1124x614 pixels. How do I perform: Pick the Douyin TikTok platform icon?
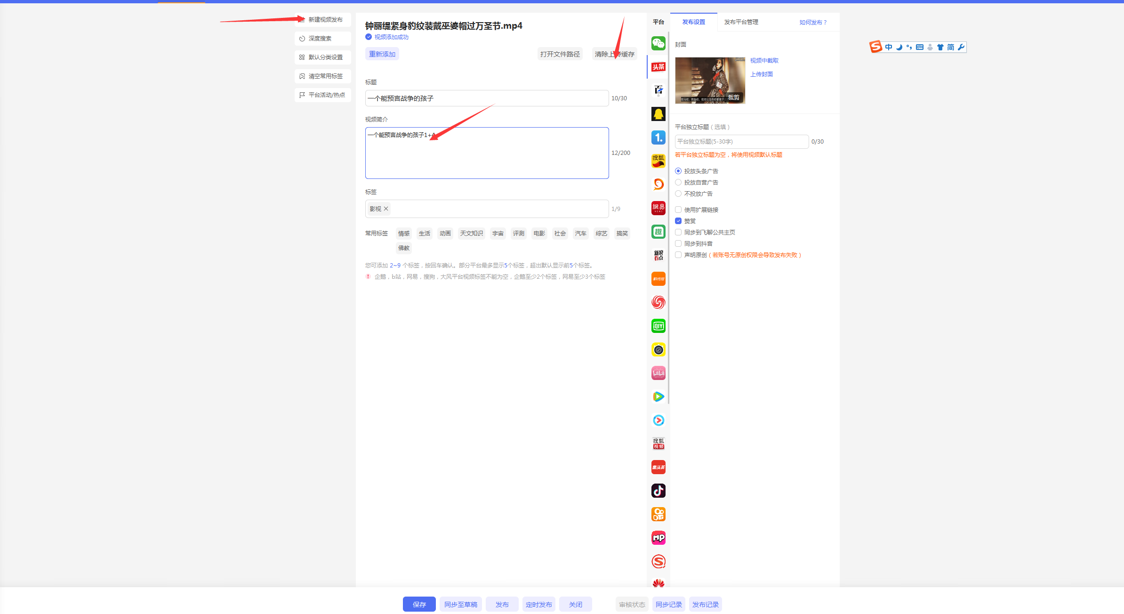click(658, 491)
